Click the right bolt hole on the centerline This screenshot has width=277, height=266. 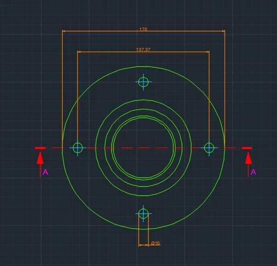click(x=209, y=148)
